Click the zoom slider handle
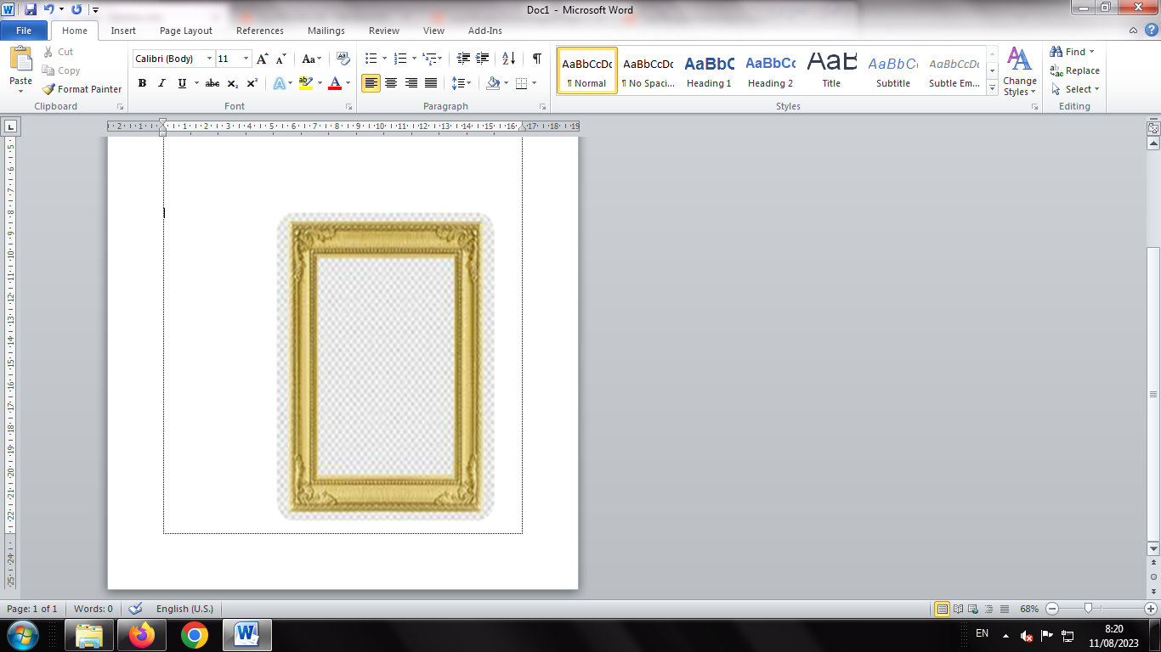The height and width of the screenshot is (652, 1161). 1088,609
